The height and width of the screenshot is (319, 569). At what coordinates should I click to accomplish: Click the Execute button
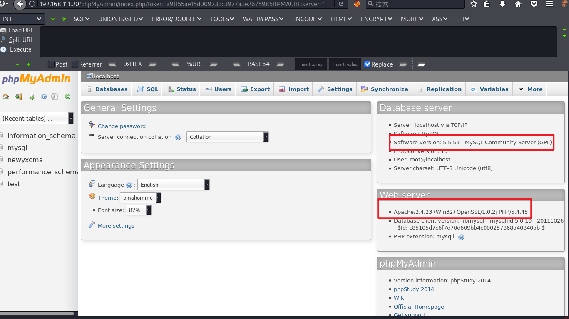[16, 49]
